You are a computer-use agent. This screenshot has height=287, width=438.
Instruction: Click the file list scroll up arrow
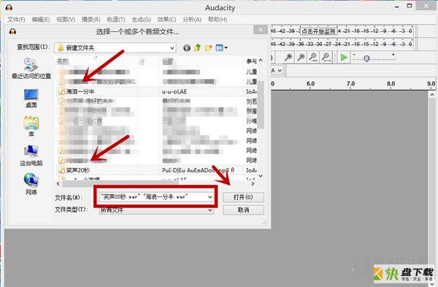coord(261,60)
